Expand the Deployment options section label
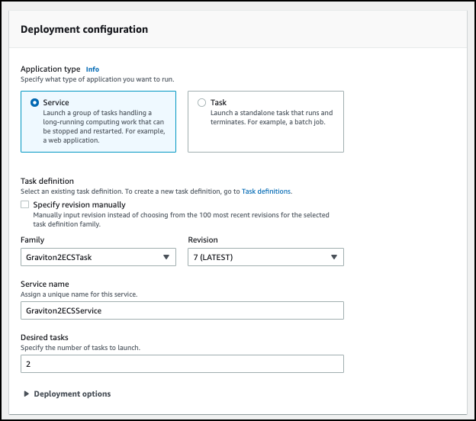The width and height of the screenshot is (476, 421). [72, 394]
